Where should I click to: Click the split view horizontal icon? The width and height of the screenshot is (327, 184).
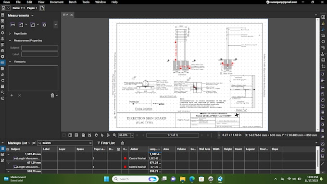tap(76, 135)
